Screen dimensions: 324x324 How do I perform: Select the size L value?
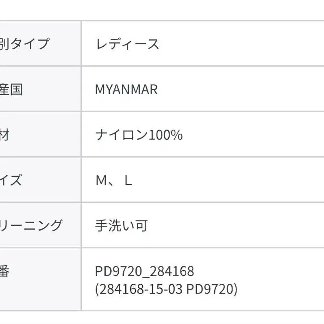[128, 180]
